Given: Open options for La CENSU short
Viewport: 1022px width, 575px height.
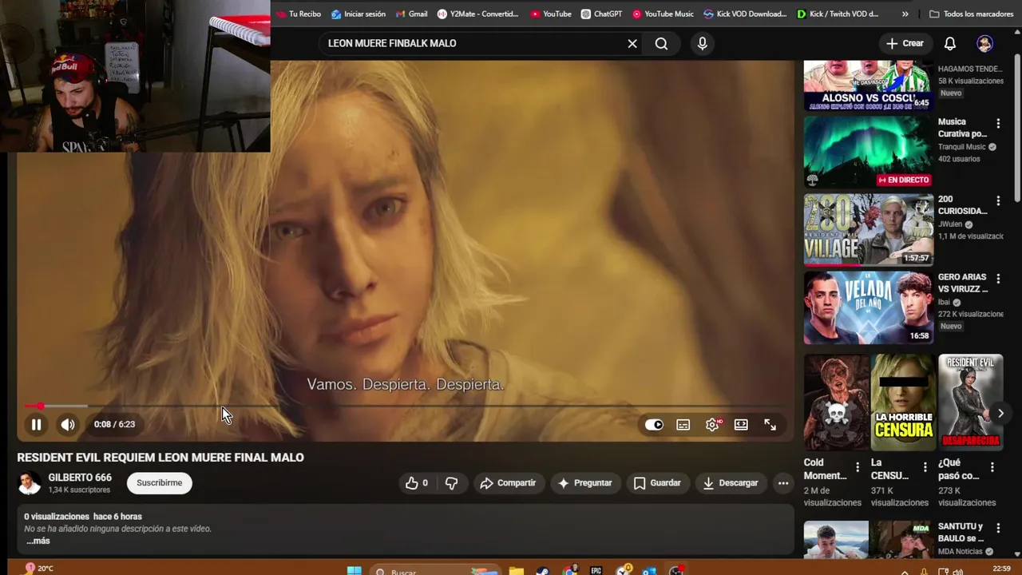Looking at the screenshot, I should pyautogui.click(x=925, y=467).
